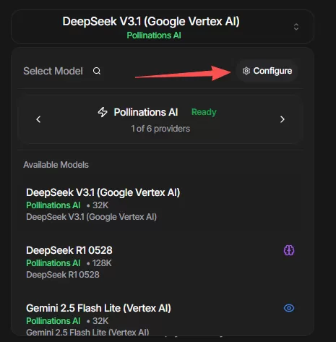
Task: Expand the model selector up-down arrows
Action: tap(296, 27)
